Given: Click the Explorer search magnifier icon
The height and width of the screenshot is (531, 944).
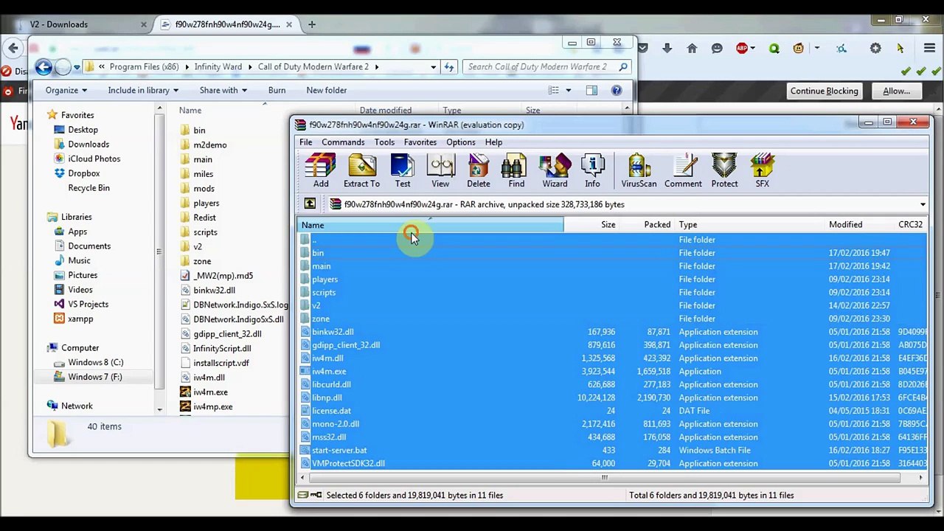Looking at the screenshot, I should (x=623, y=67).
